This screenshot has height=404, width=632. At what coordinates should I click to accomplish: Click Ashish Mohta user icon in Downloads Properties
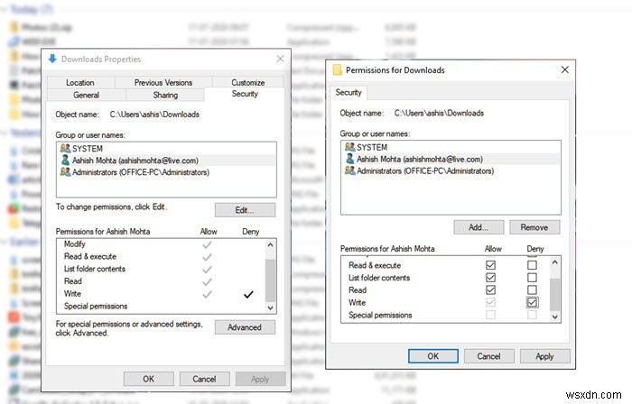[64, 160]
